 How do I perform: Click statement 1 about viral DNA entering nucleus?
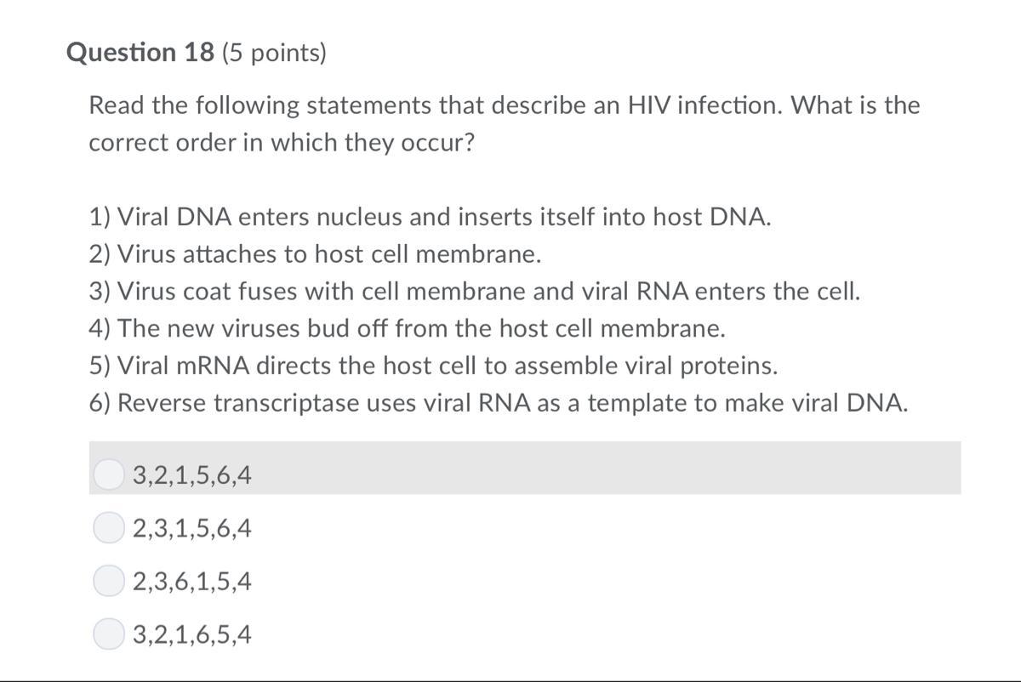pos(431,217)
